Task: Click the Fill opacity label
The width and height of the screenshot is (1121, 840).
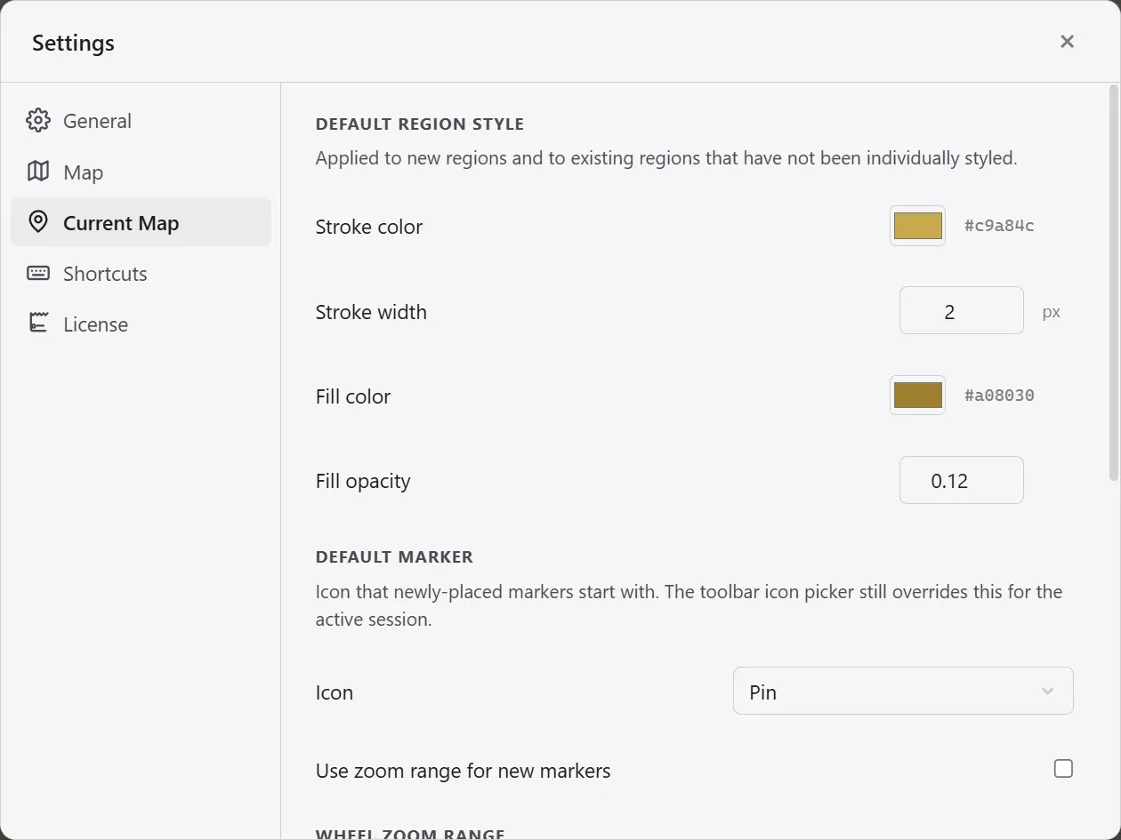Action: coord(363,481)
